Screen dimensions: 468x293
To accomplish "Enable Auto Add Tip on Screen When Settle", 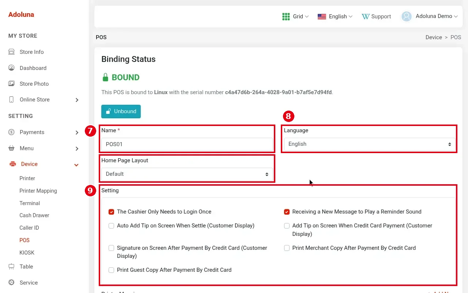I will click(x=112, y=226).
